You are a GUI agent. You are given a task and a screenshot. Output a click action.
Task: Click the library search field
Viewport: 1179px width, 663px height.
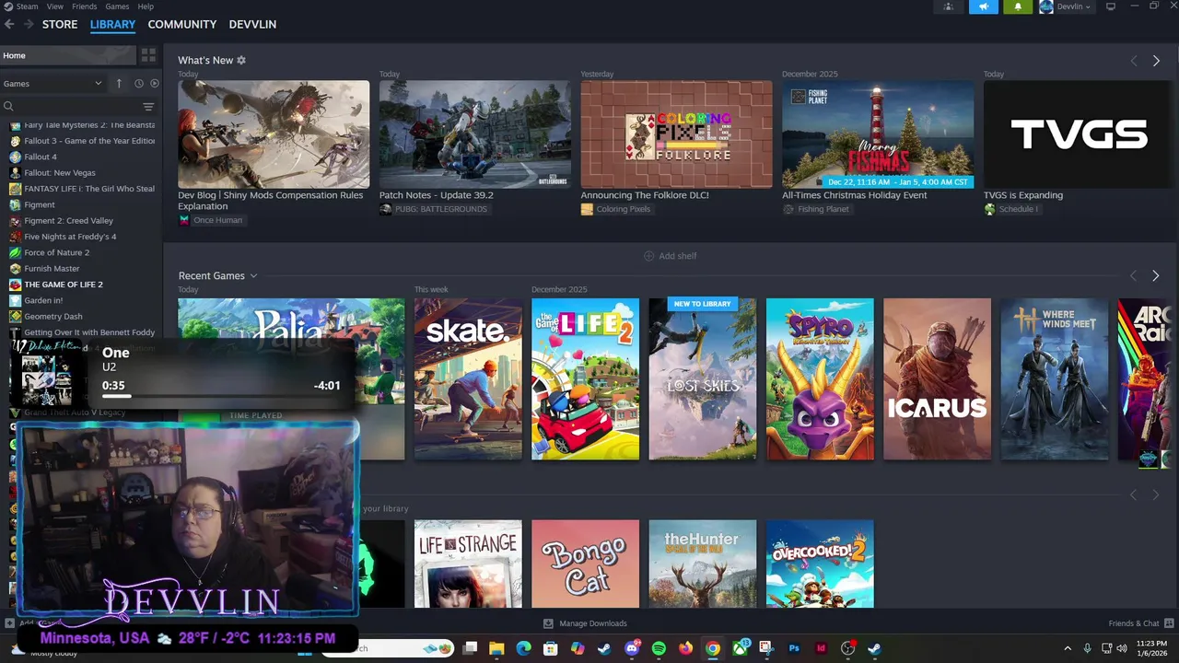(72, 107)
